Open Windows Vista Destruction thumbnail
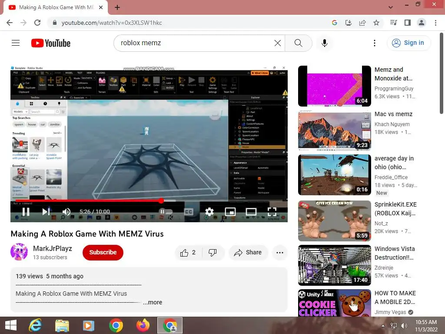The width and height of the screenshot is (445, 334). tap(335, 265)
